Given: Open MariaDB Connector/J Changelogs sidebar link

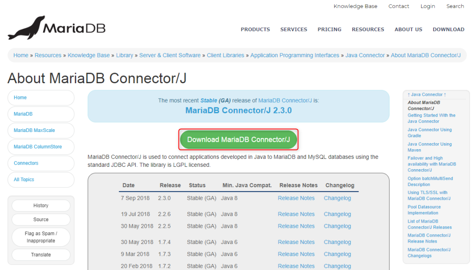Looking at the screenshot, I should (x=429, y=253).
